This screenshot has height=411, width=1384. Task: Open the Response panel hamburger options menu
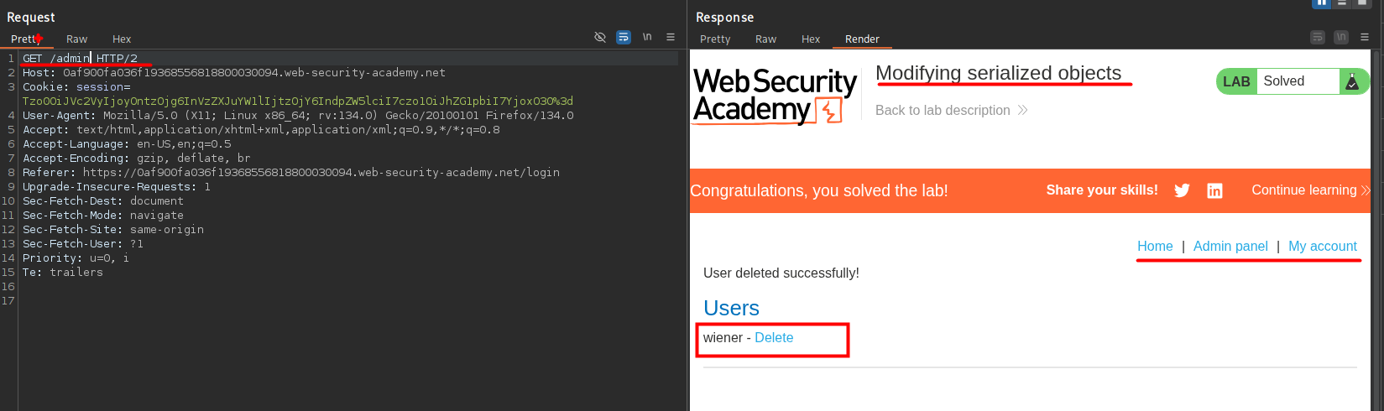(1365, 38)
